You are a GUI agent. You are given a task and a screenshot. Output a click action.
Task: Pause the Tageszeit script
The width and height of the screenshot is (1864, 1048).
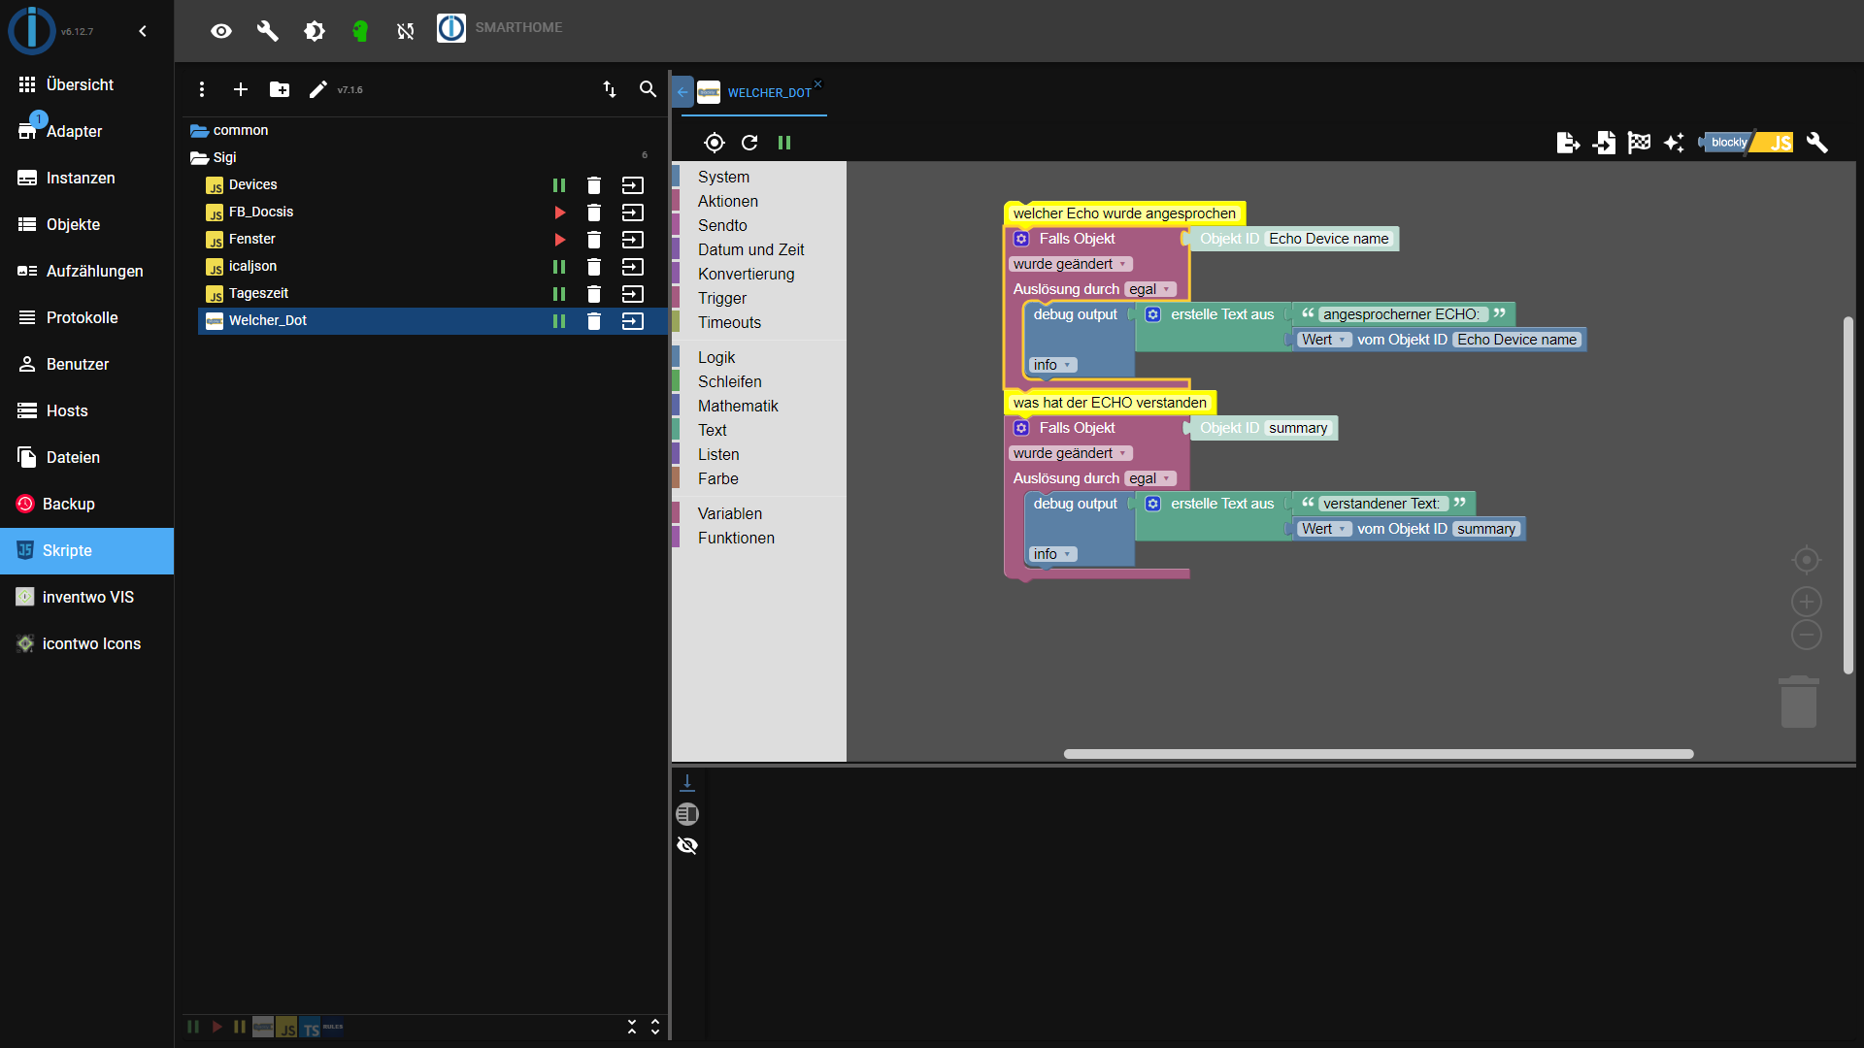[559, 294]
